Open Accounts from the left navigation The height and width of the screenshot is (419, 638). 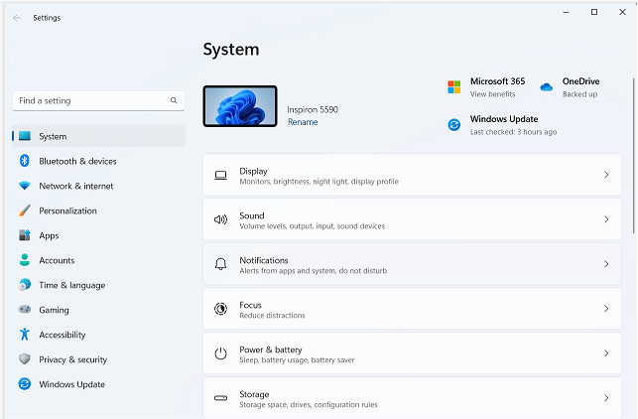pos(57,260)
